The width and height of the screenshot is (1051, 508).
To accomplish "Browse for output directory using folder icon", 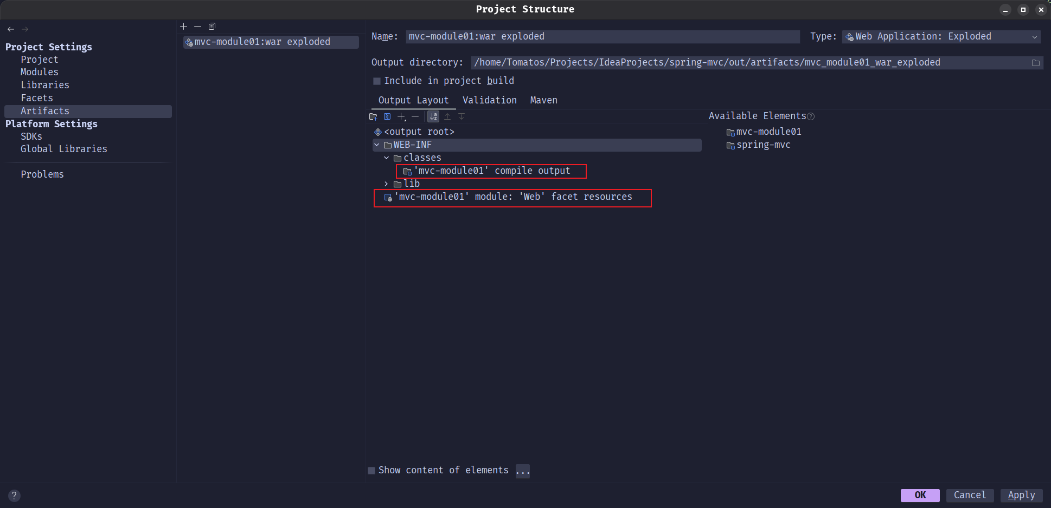I will pos(1035,63).
